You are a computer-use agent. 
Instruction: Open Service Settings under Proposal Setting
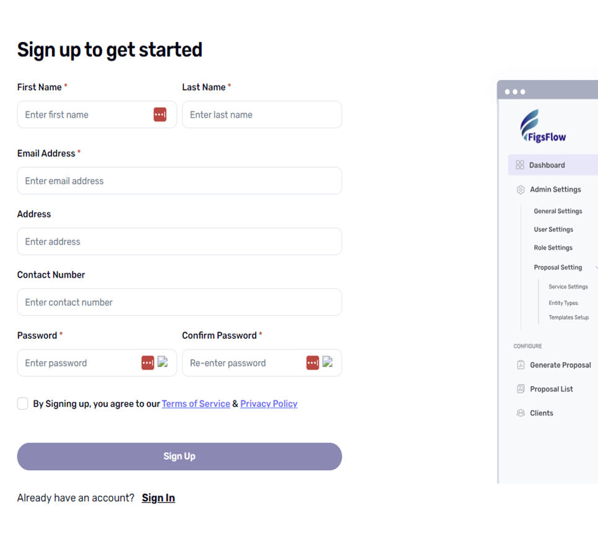point(568,286)
